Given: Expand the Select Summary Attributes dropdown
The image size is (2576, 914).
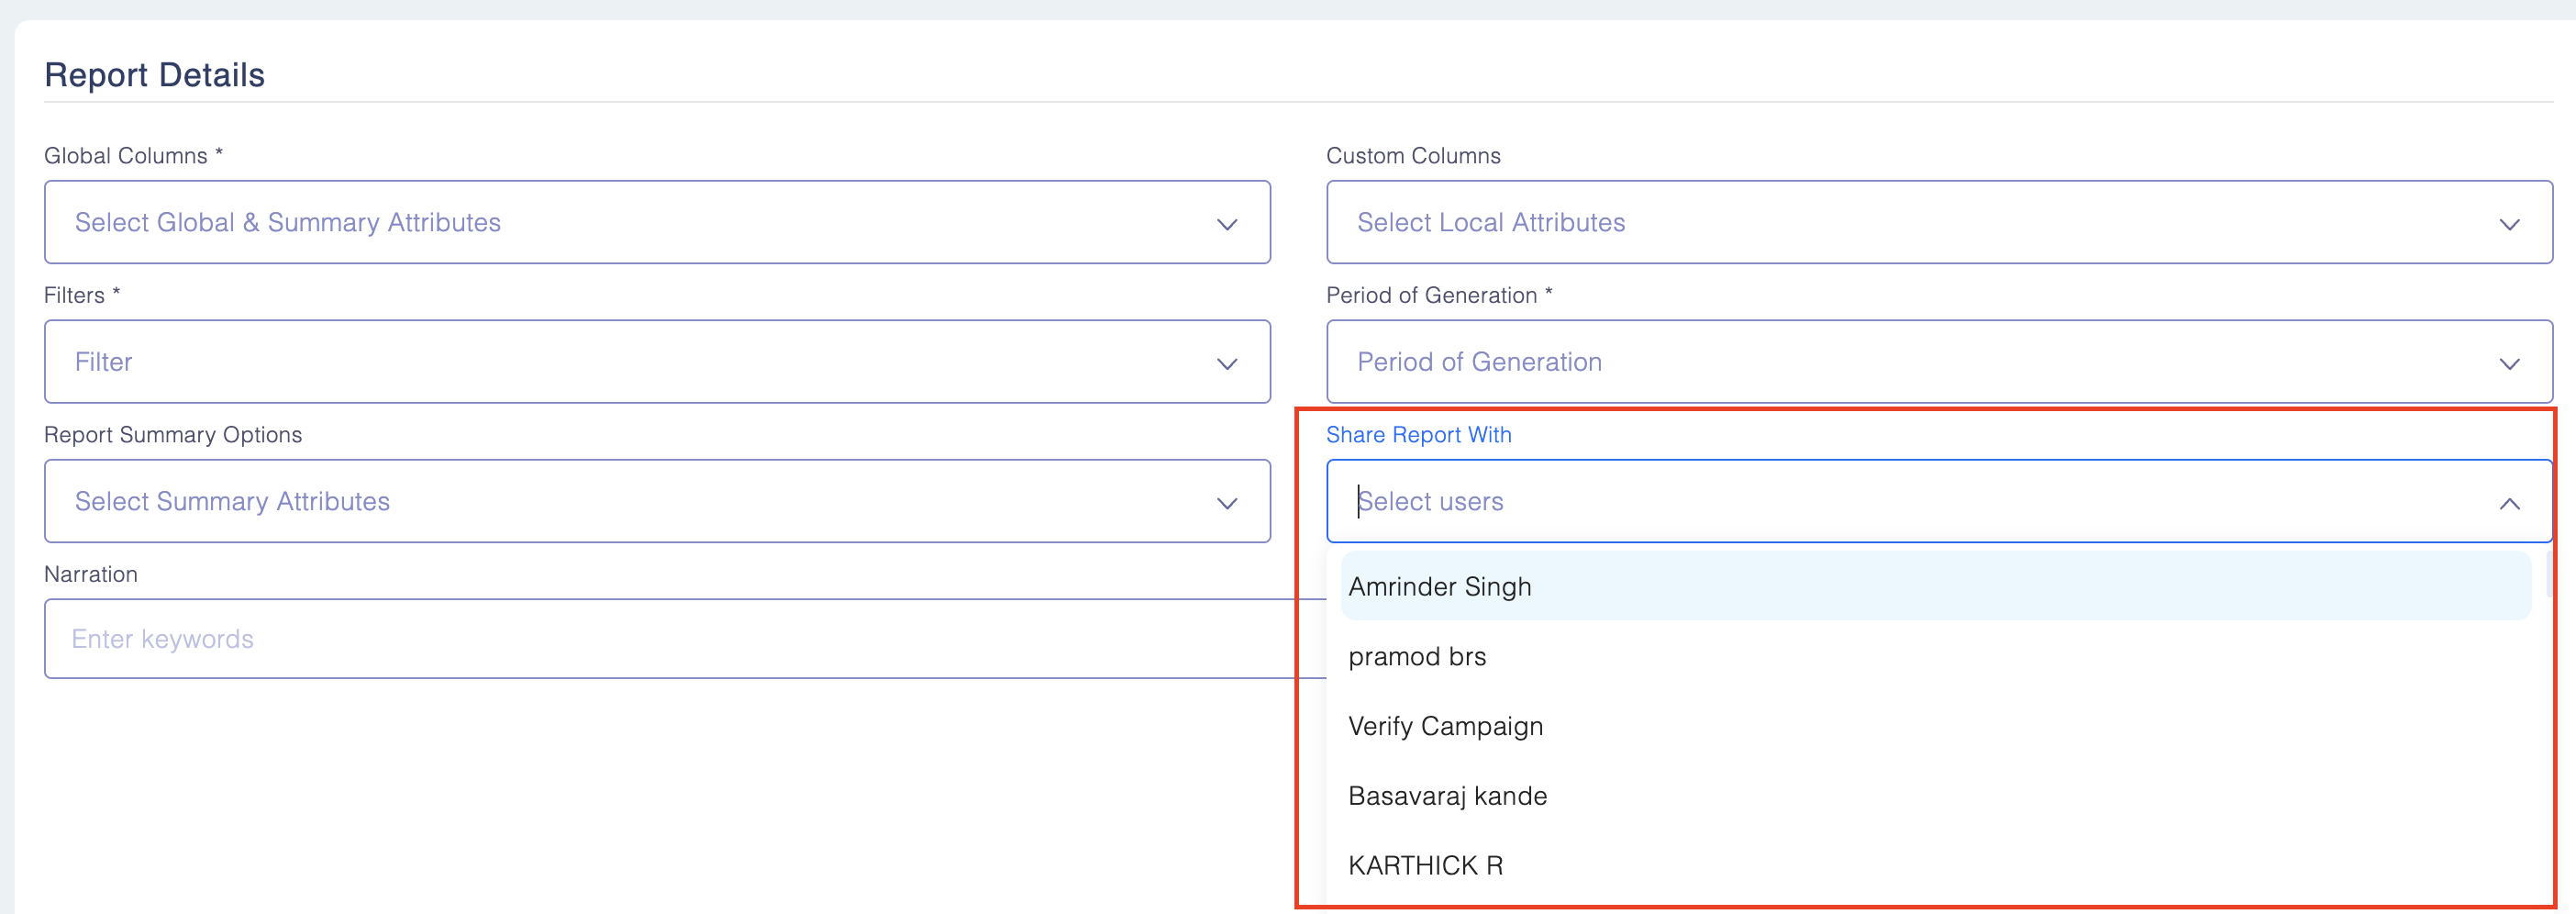Looking at the screenshot, I should 600,501.
